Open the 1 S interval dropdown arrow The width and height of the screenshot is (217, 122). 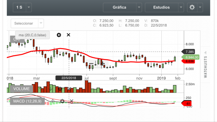[28, 7]
